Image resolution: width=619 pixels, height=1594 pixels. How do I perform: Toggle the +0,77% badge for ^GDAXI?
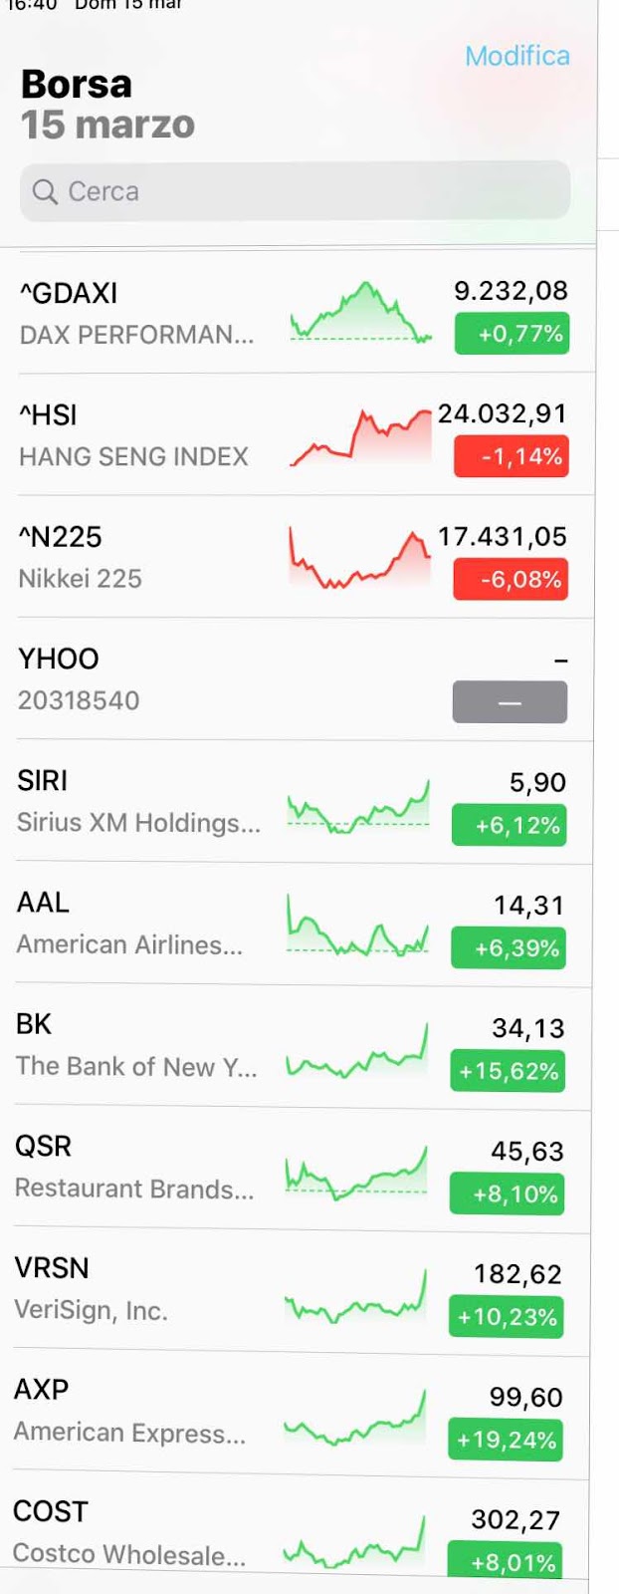pos(512,334)
